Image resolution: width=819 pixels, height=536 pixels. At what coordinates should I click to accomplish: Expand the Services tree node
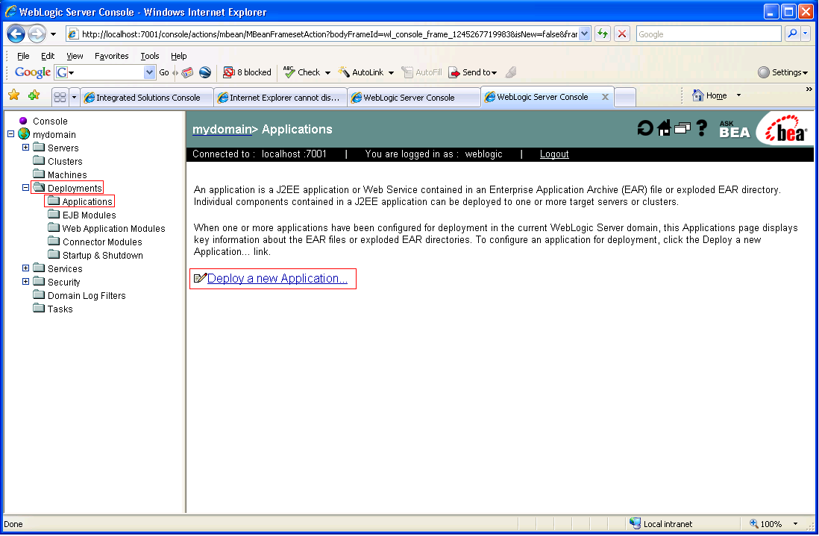[26, 268]
